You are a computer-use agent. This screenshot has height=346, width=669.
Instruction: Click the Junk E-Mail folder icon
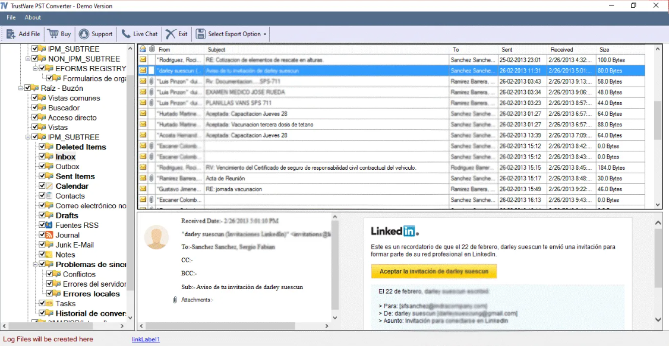click(x=49, y=245)
